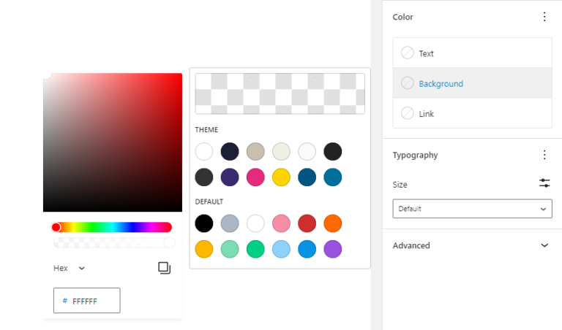Pick the dark navy theme swatch
Image resolution: width=562 pixels, height=330 pixels.
click(230, 152)
